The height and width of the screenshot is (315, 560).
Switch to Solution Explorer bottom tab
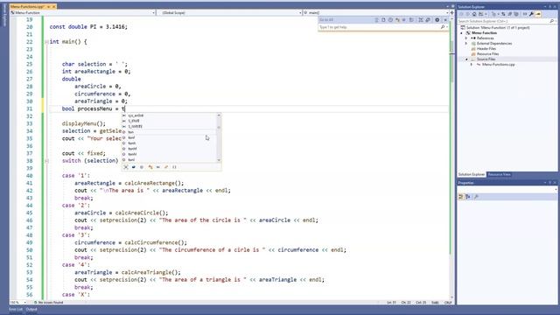tap(472, 175)
